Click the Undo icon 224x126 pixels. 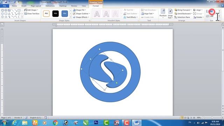[9, 2]
